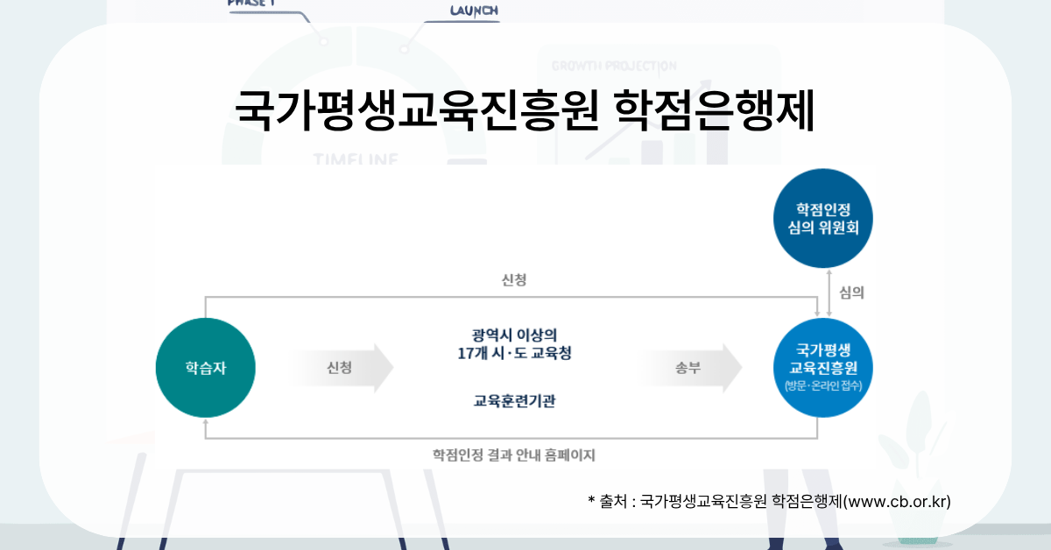1051x550 pixels.
Task: Click the 송부 arrow pointing to 국가평생교육진흥원
Action: click(x=687, y=367)
